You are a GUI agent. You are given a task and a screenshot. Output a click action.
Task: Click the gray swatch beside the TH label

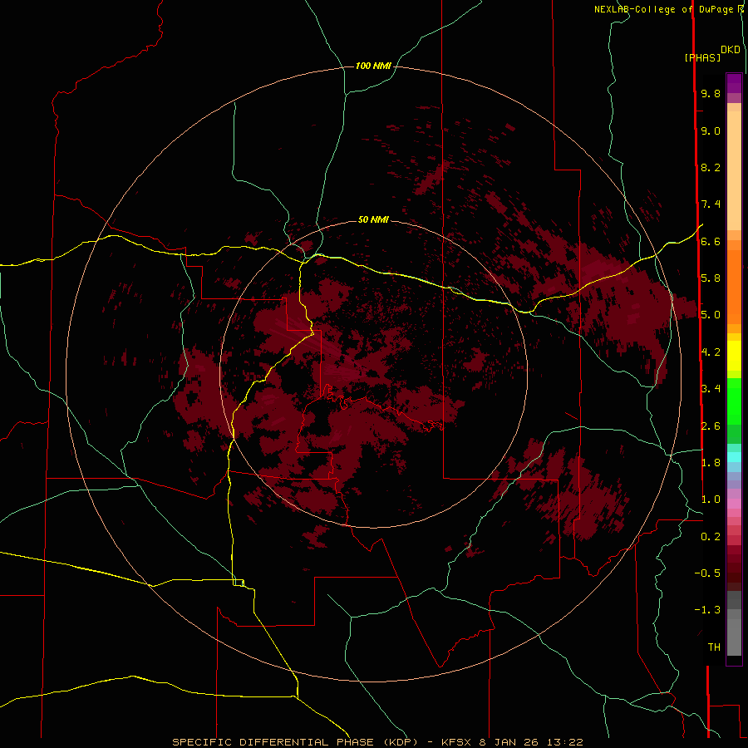coord(734,637)
